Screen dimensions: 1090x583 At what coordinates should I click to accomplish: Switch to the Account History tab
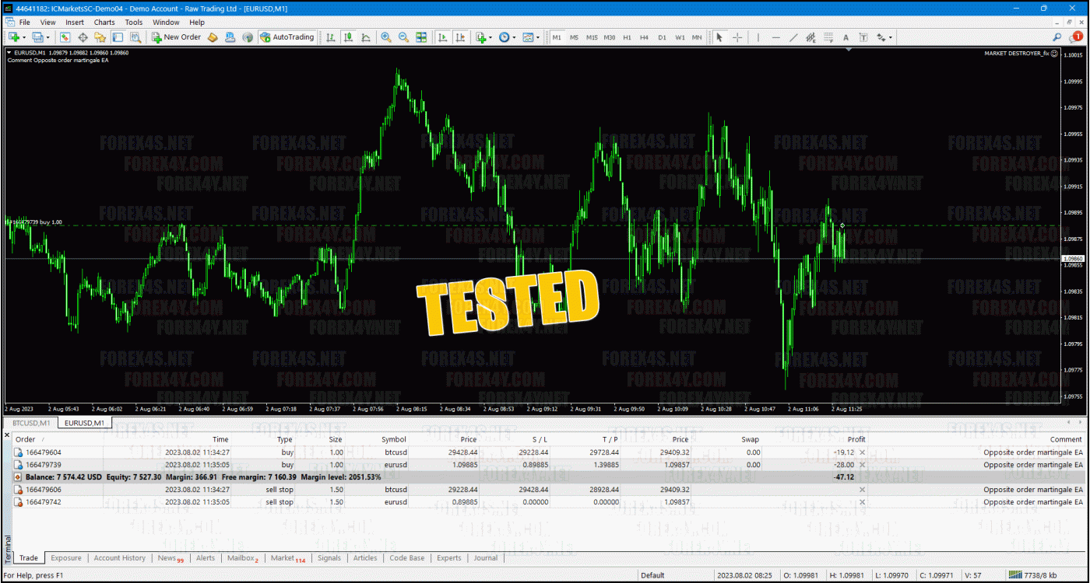(x=119, y=557)
